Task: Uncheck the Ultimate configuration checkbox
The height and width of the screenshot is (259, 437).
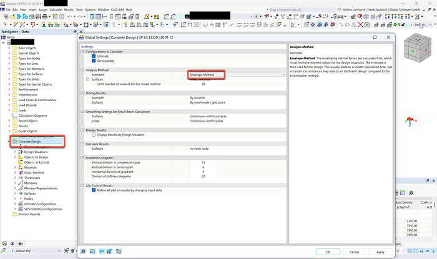Action: (x=94, y=56)
